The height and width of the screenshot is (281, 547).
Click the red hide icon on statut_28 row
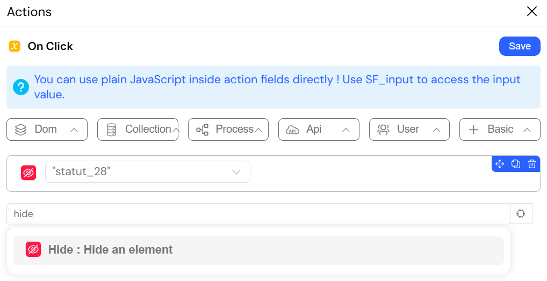click(28, 172)
